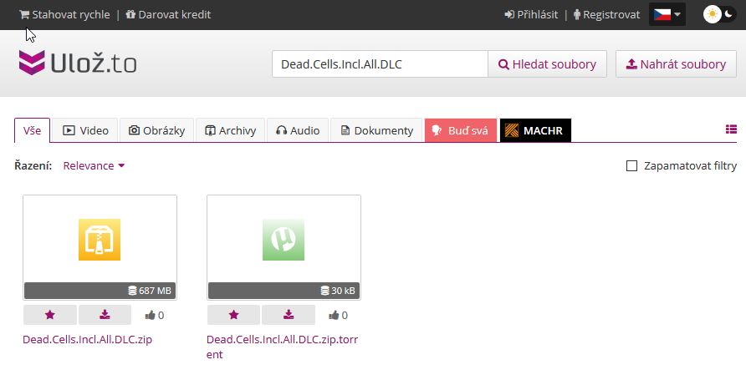Open the zip archive thumbnail preview
This screenshot has width=746, height=375.
pyautogui.click(x=100, y=240)
